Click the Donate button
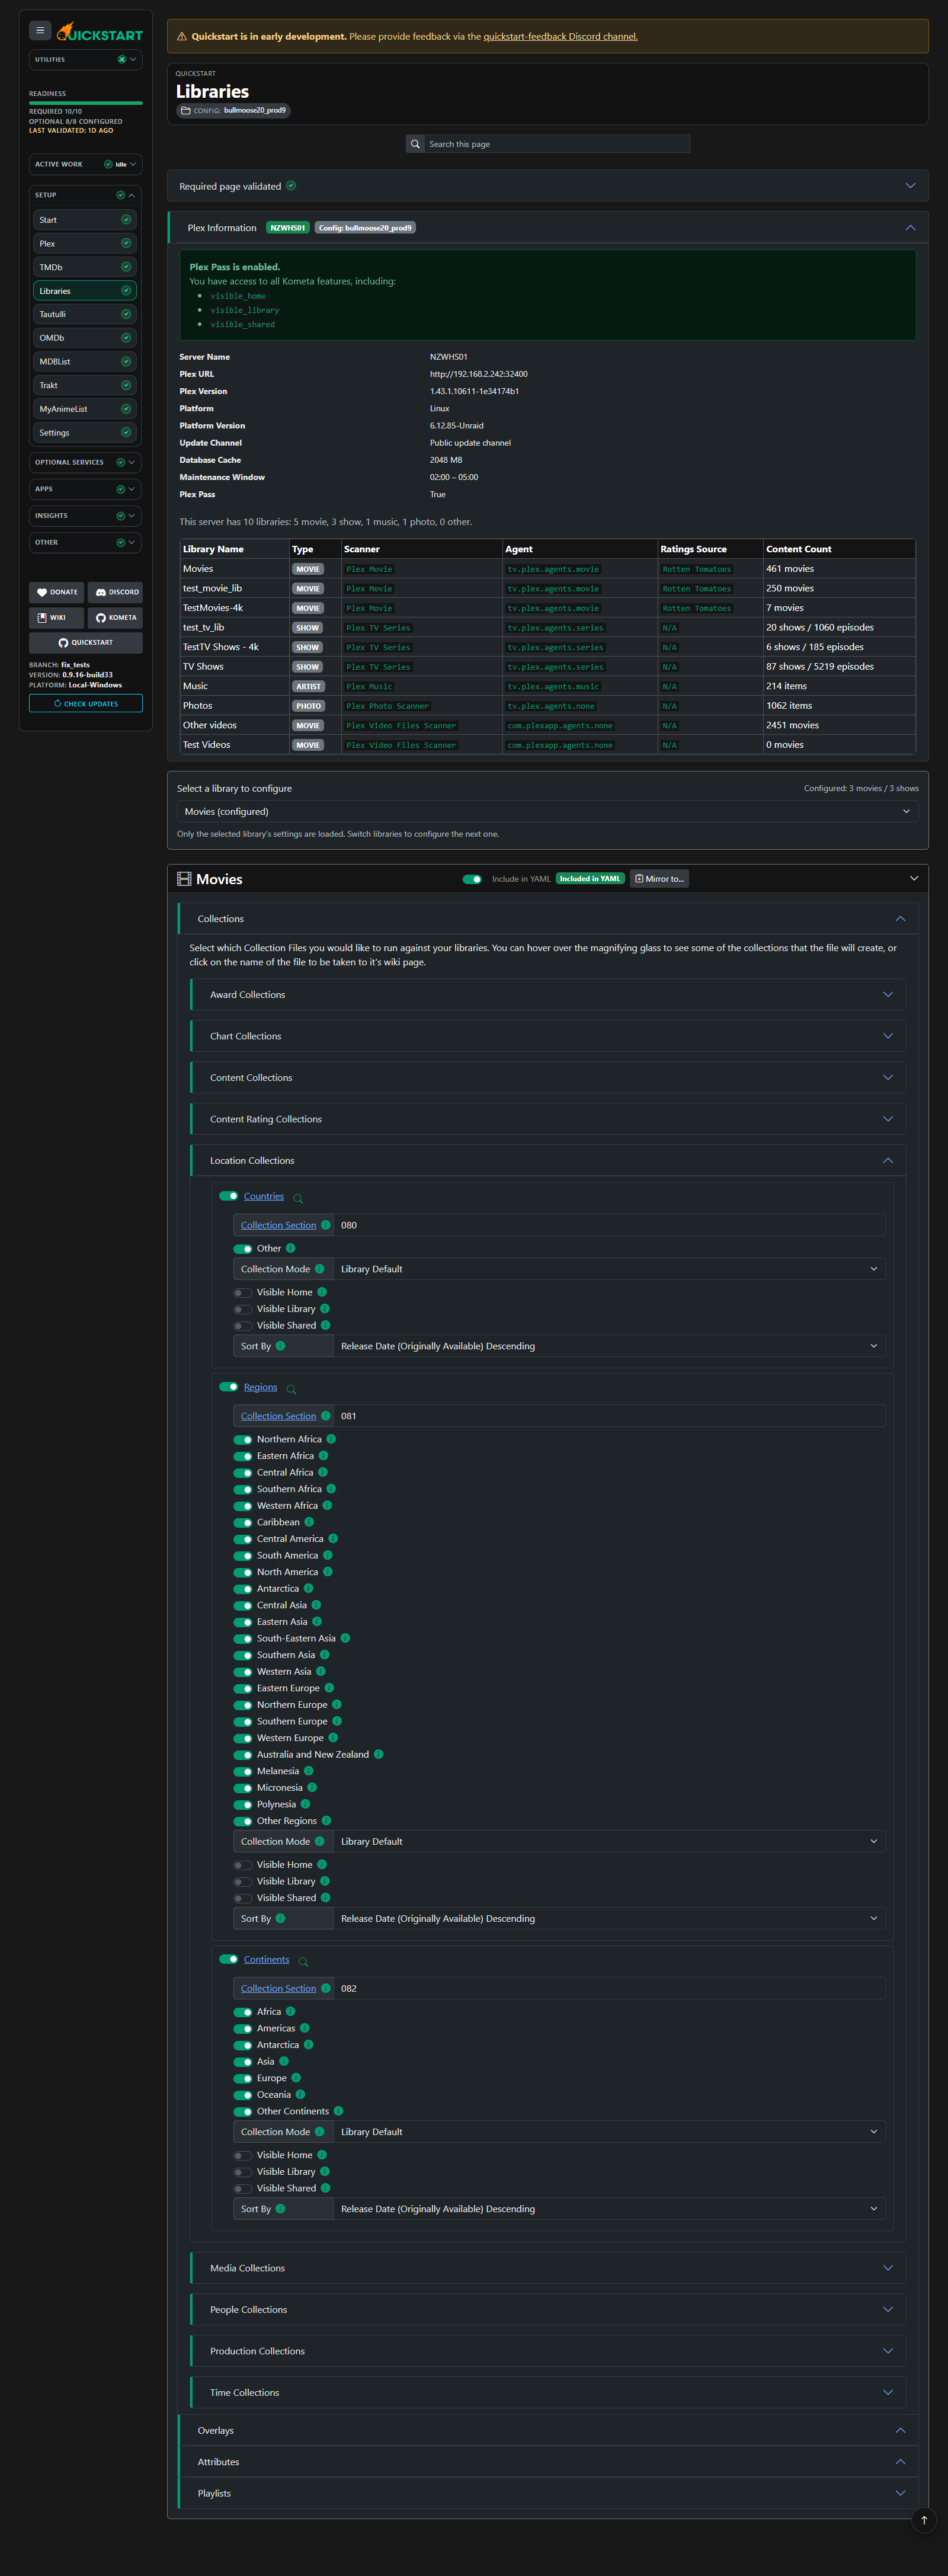948x2576 pixels. pyautogui.click(x=57, y=592)
